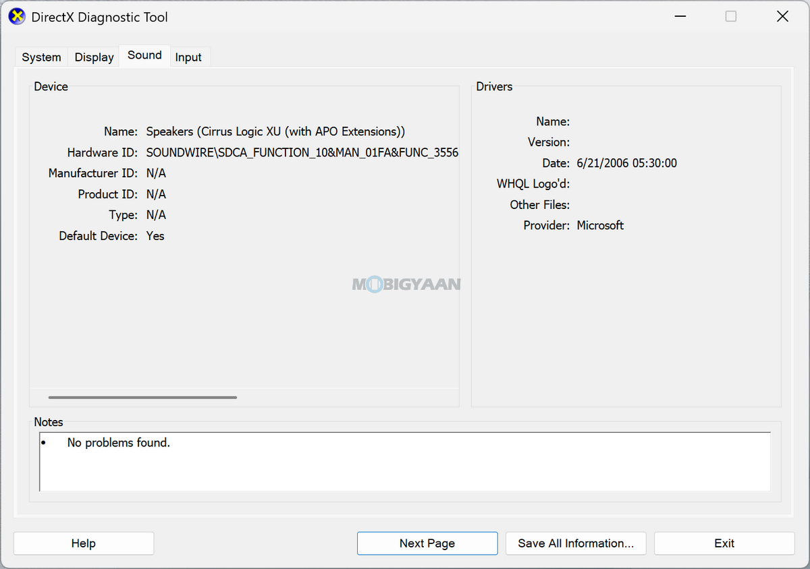The image size is (810, 569).
Task: Click the Notes text box
Action: pyautogui.click(x=405, y=462)
